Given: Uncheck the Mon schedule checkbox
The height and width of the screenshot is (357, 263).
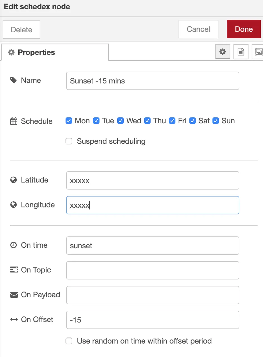Looking at the screenshot, I should [x=69, y=121].
